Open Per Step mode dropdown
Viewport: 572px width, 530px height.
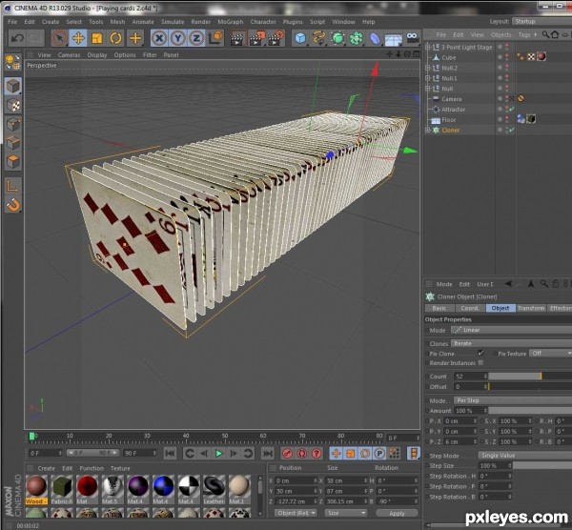point(513,400)
